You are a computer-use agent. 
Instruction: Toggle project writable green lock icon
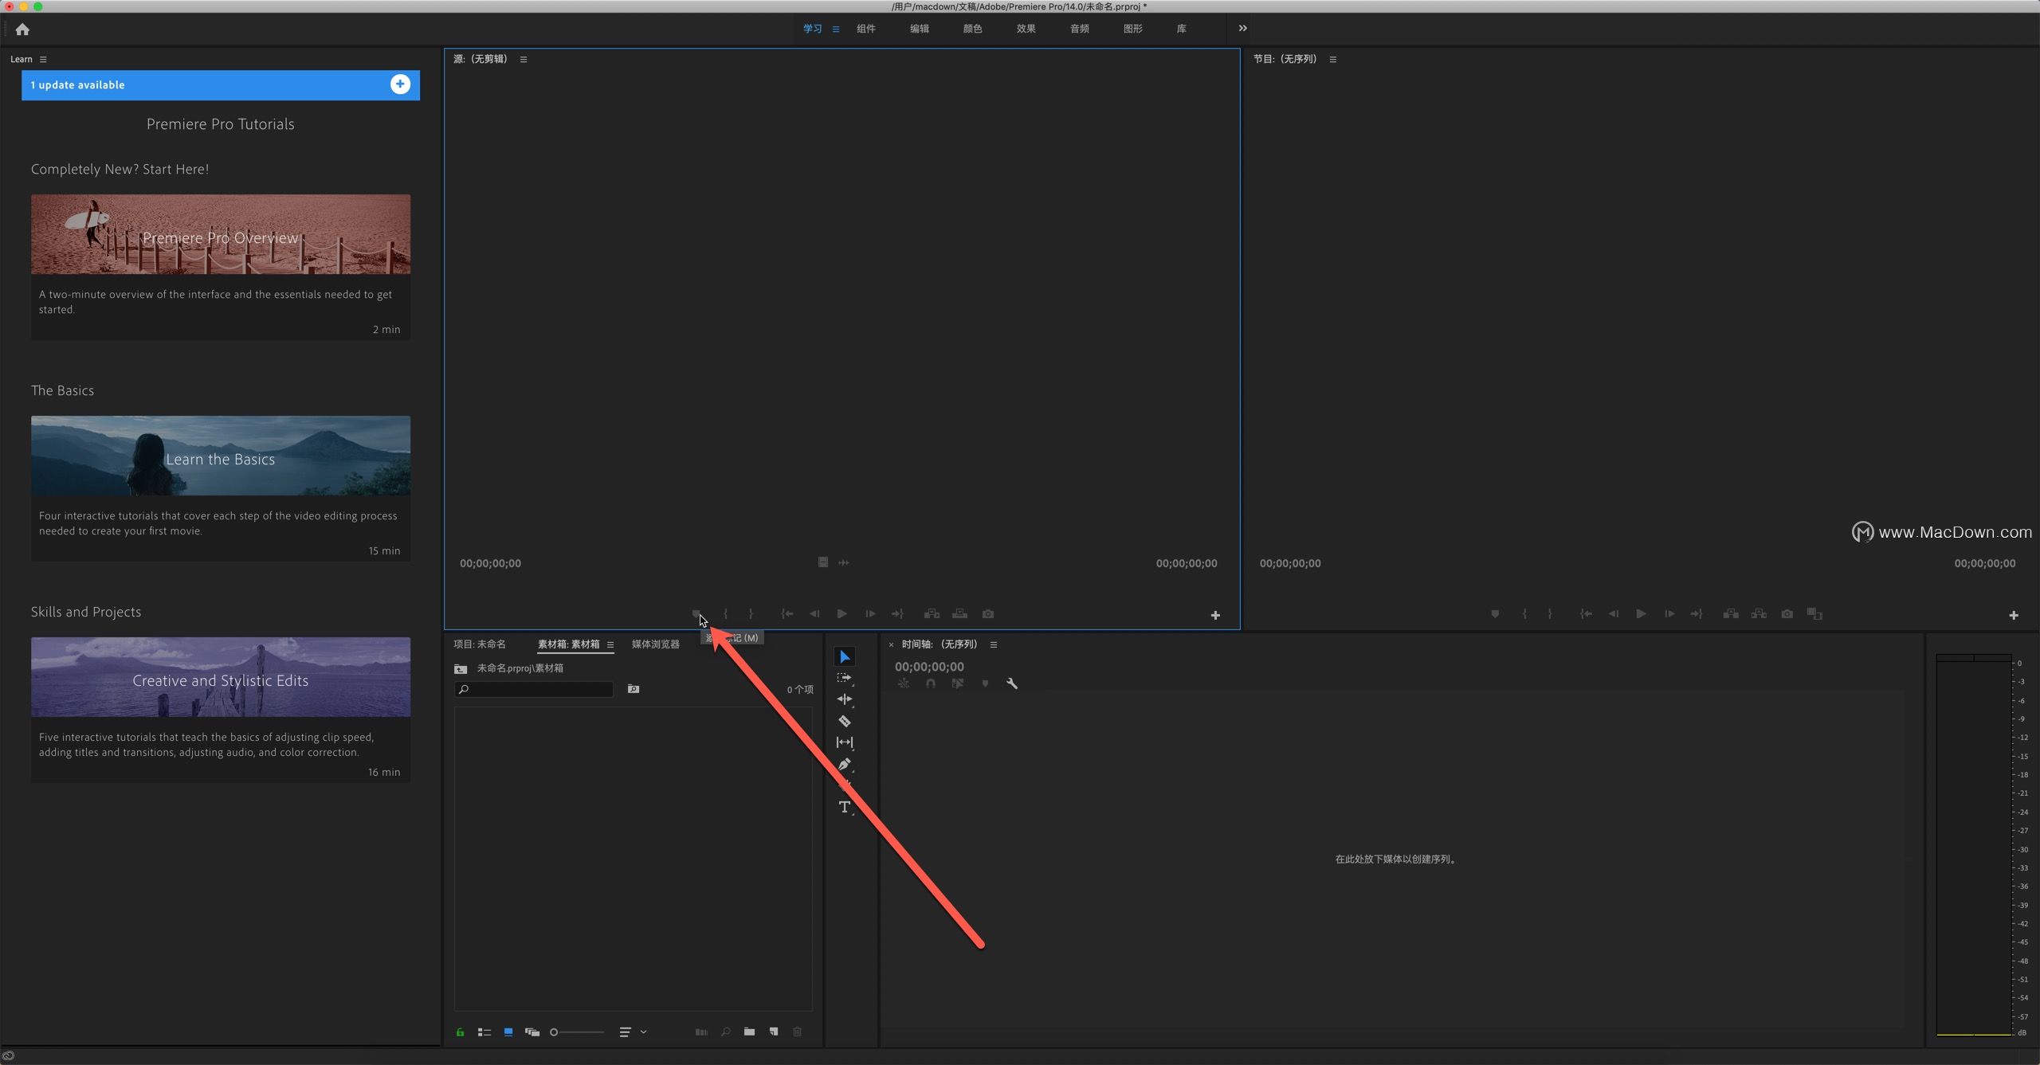tap(460, 1032)
